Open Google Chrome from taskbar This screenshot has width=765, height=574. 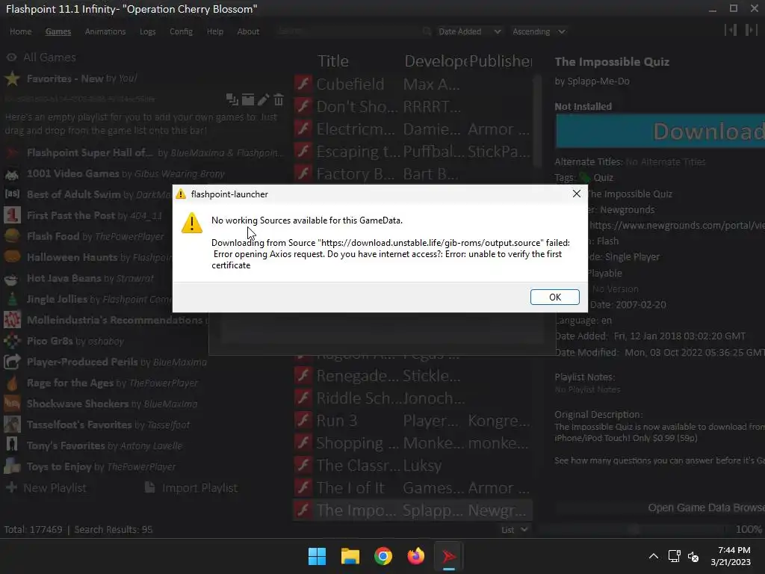pos(383,556)
